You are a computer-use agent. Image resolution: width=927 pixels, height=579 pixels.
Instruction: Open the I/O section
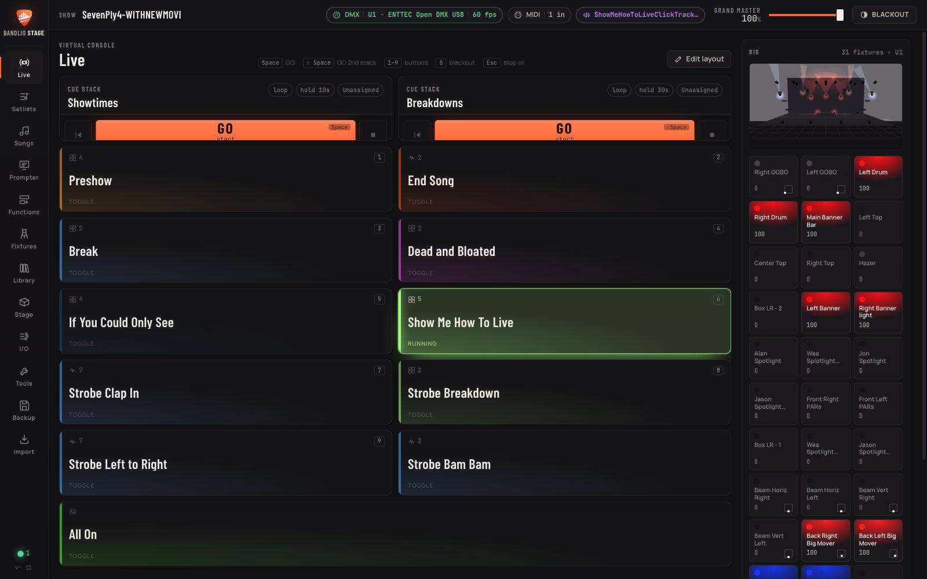24,342
